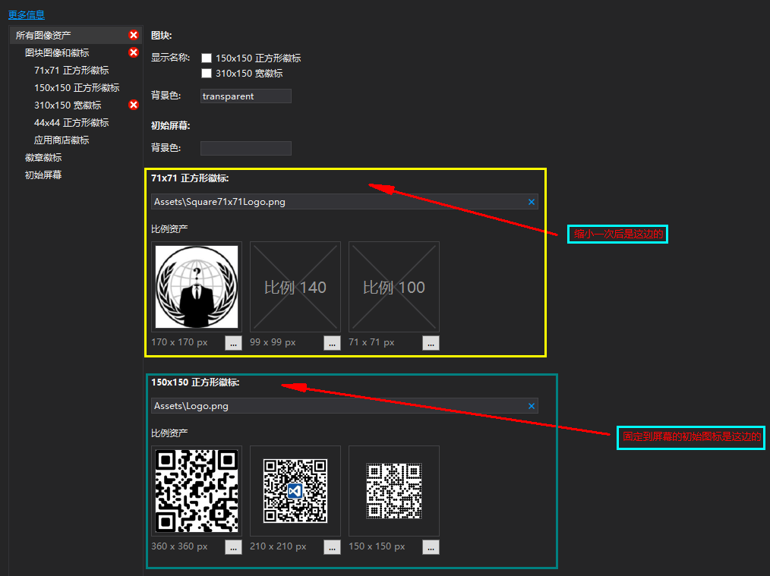The width and height of the screenshot is (770, 576).
Task: Click the error icon beside 310x150 宽徽标
Action: click(x=134, y=105)
